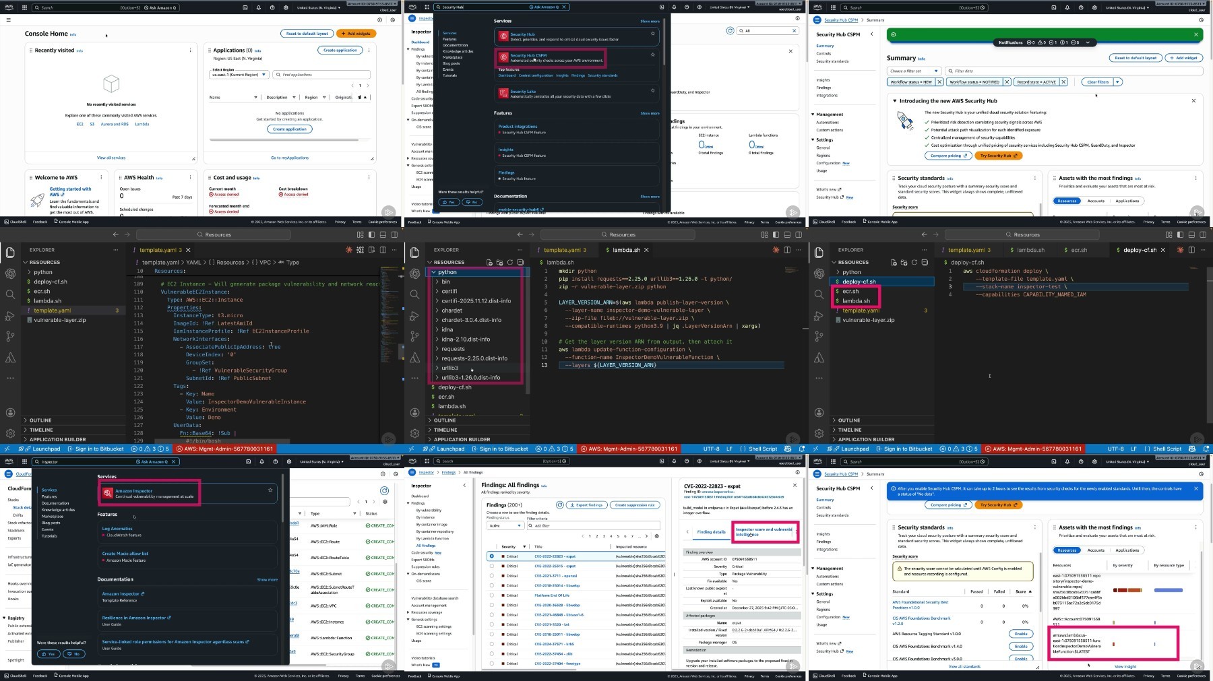
Task: Toggle Secondary Side Bar in deploy-cf.sh VS Code window
Action: tap(1204, 234)
